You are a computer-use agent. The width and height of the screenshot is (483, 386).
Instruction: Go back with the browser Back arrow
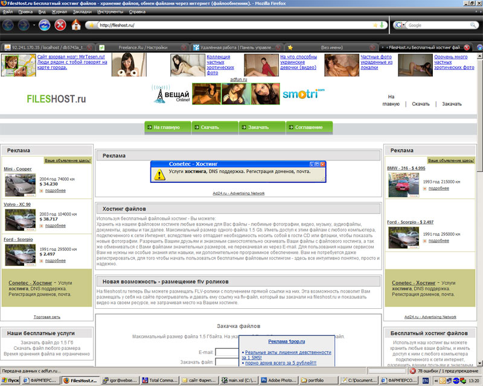tap(8, 25)
